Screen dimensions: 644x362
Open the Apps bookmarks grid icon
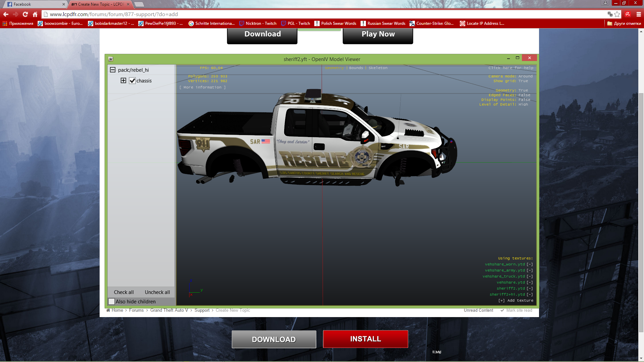tap(5, 23)
